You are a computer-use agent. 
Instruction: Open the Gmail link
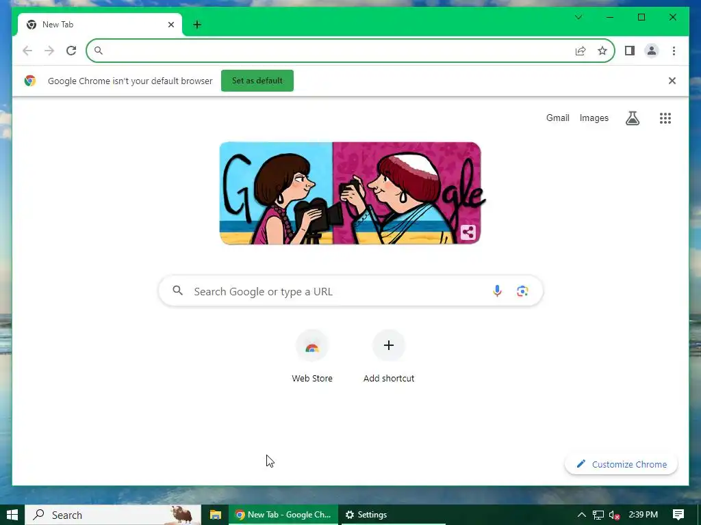tap(557, 118)
